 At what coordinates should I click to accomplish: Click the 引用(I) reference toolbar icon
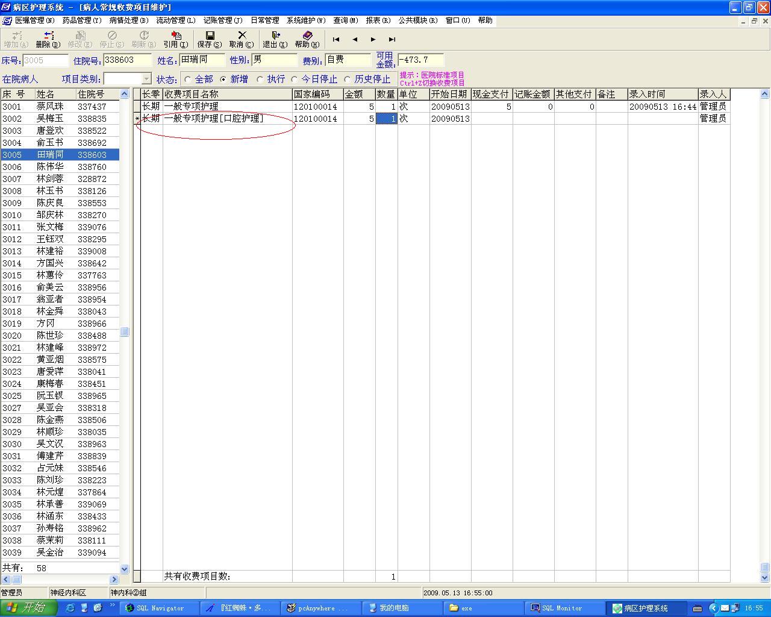point(175,40)
